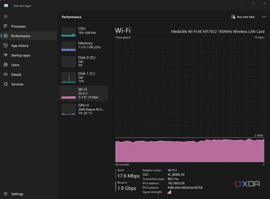The height and width of the screenshot is (199, 270).
Task: Select the GPU 0 mini graph thumbnail
Action: pyautogui.click(x=68, y=109)
